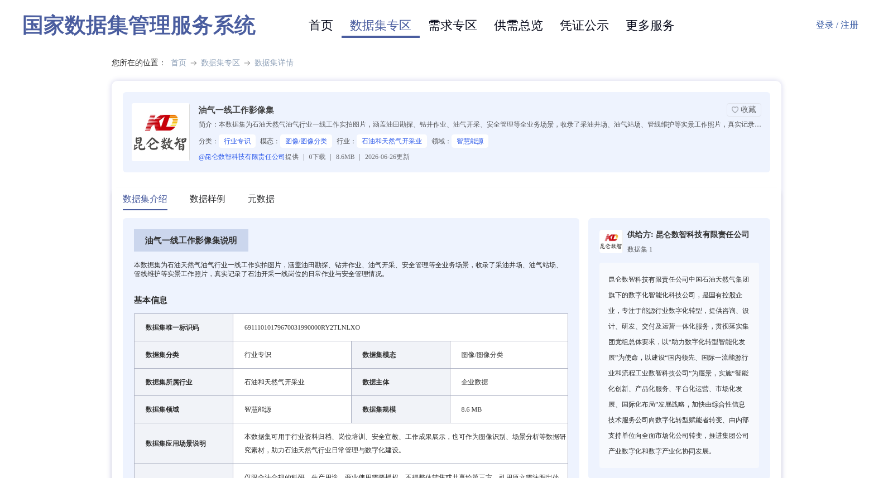Switch to the 数据样例 tab

(208, 199)
